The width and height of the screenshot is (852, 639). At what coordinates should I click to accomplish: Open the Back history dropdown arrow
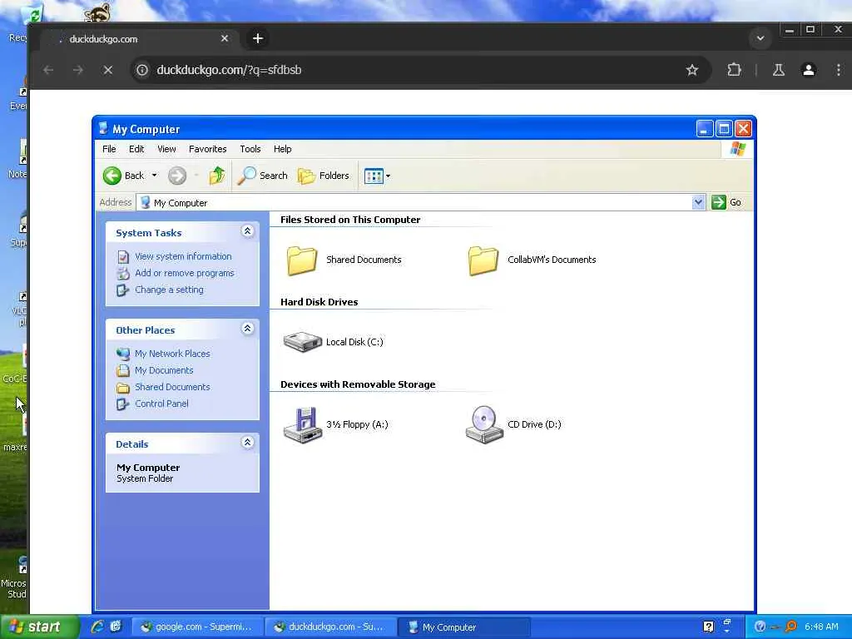coord(154,176)
